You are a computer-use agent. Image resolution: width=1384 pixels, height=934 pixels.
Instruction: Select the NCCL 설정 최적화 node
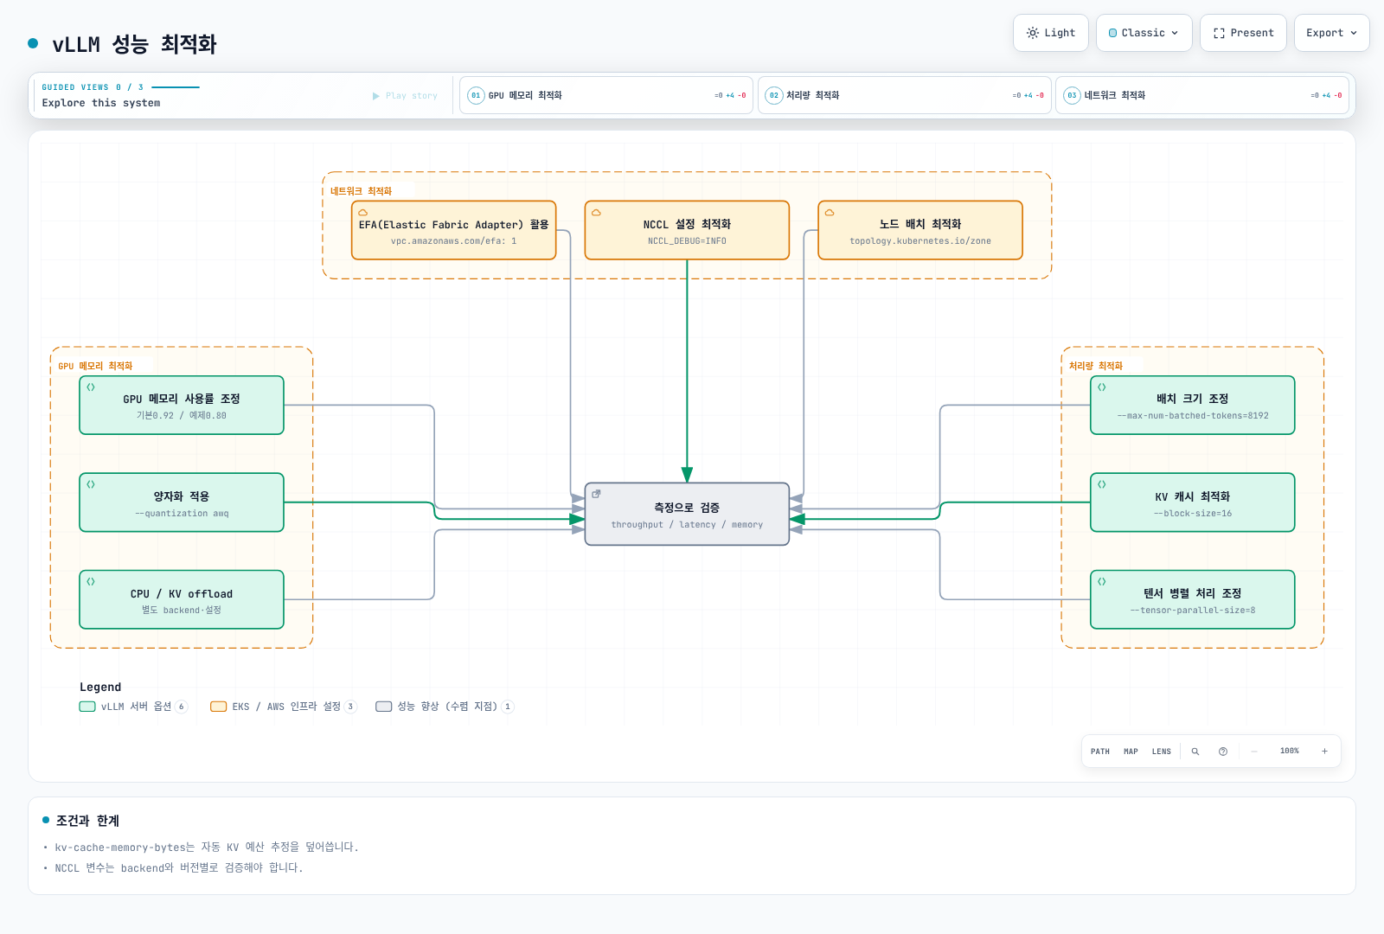pos(687,230)
